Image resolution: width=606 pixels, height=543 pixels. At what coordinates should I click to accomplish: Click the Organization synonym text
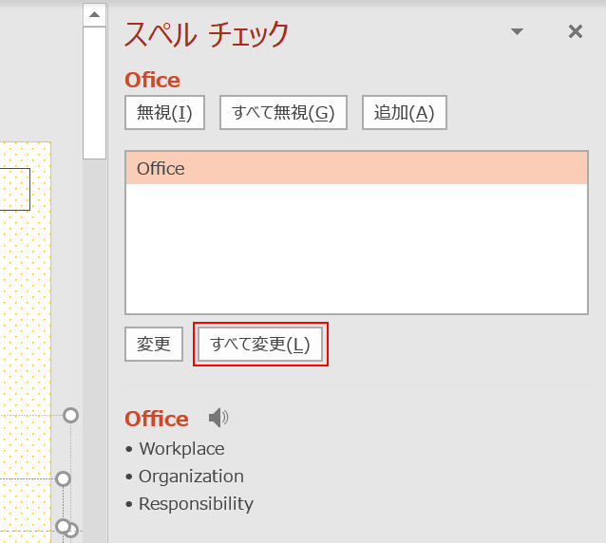[191, 477]
